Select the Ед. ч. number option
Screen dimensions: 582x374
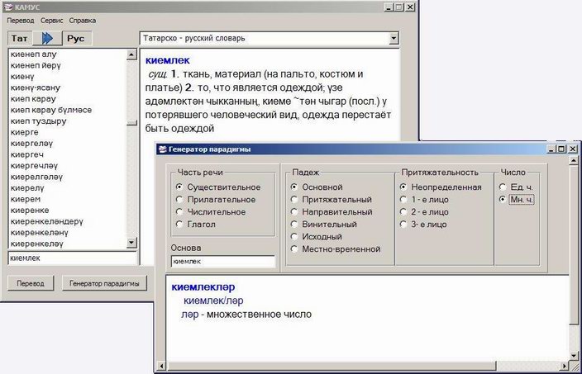503,187
